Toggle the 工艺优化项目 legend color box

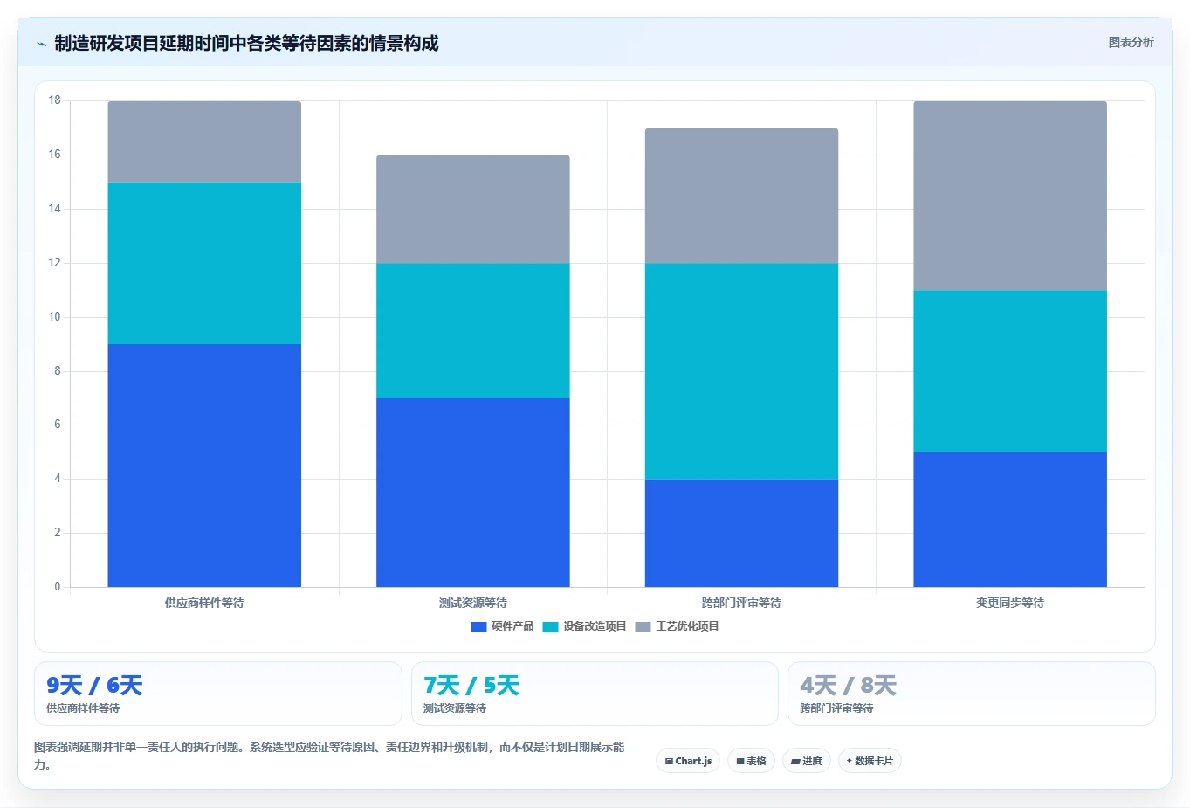(643, 627)
